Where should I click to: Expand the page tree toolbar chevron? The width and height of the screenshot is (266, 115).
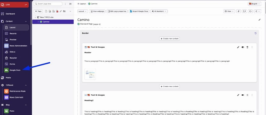click(x=70, y=11)
